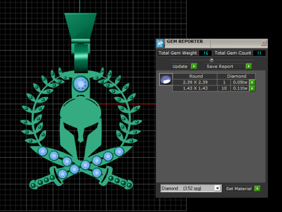Image resolution: width=282 pixels, height=212 pixels.
Task: Click the quantity 10 cell
Action: (x=224, y=88)
